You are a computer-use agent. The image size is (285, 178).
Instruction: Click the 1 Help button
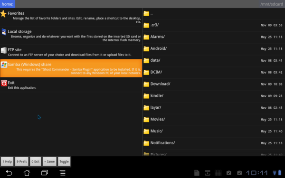click(x=7, y=161)
